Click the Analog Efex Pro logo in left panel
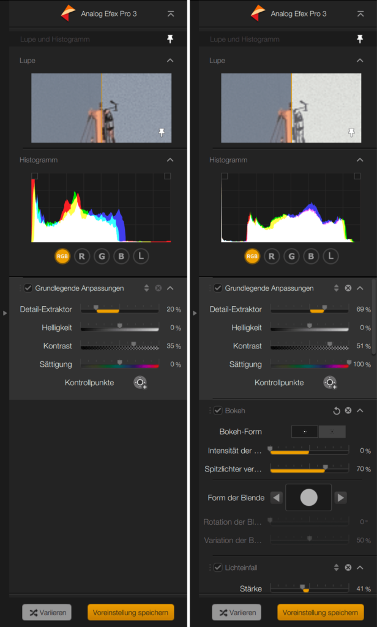 point(68,13)
